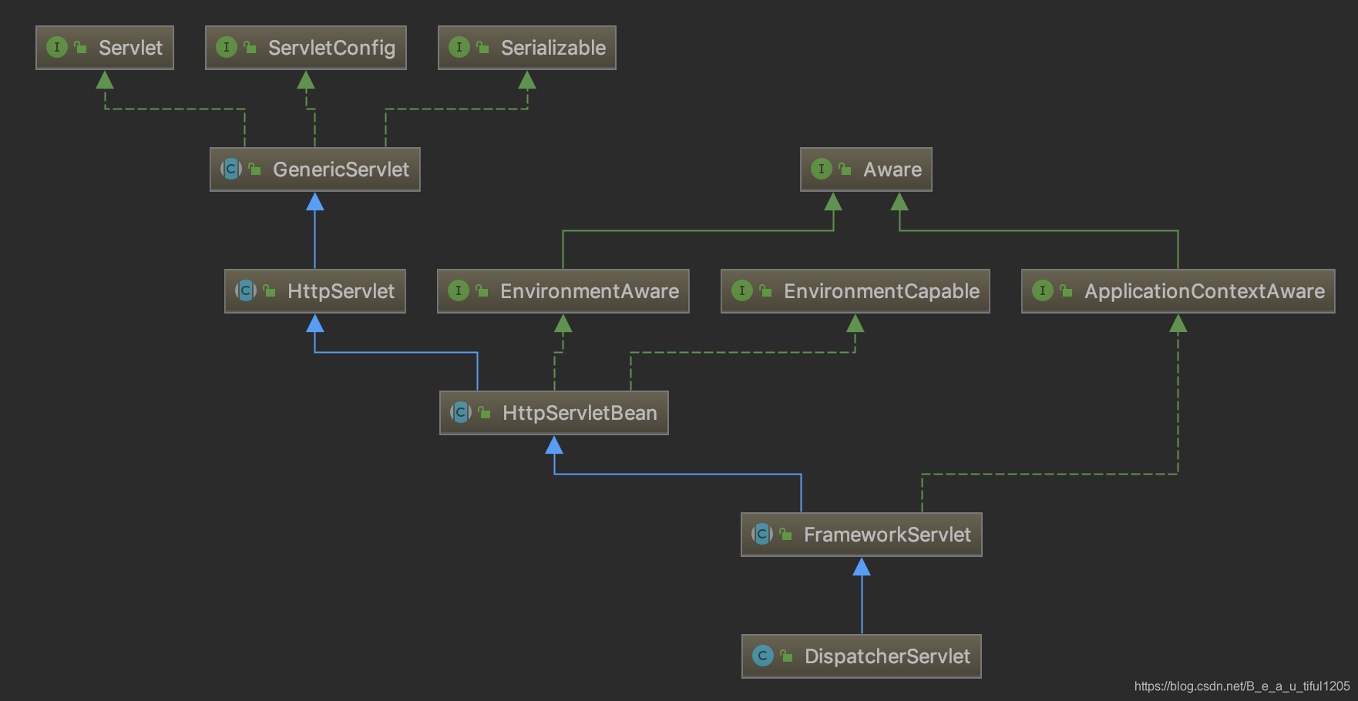Click the abstract class icon on FrameworkServlet
Viewport: 1358px width, 701px height.
pyautogui.click(x=762, y=534)
